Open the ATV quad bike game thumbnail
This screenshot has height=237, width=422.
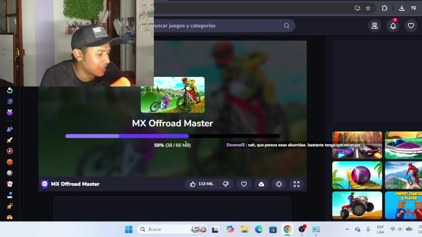(x=357, y=205)
